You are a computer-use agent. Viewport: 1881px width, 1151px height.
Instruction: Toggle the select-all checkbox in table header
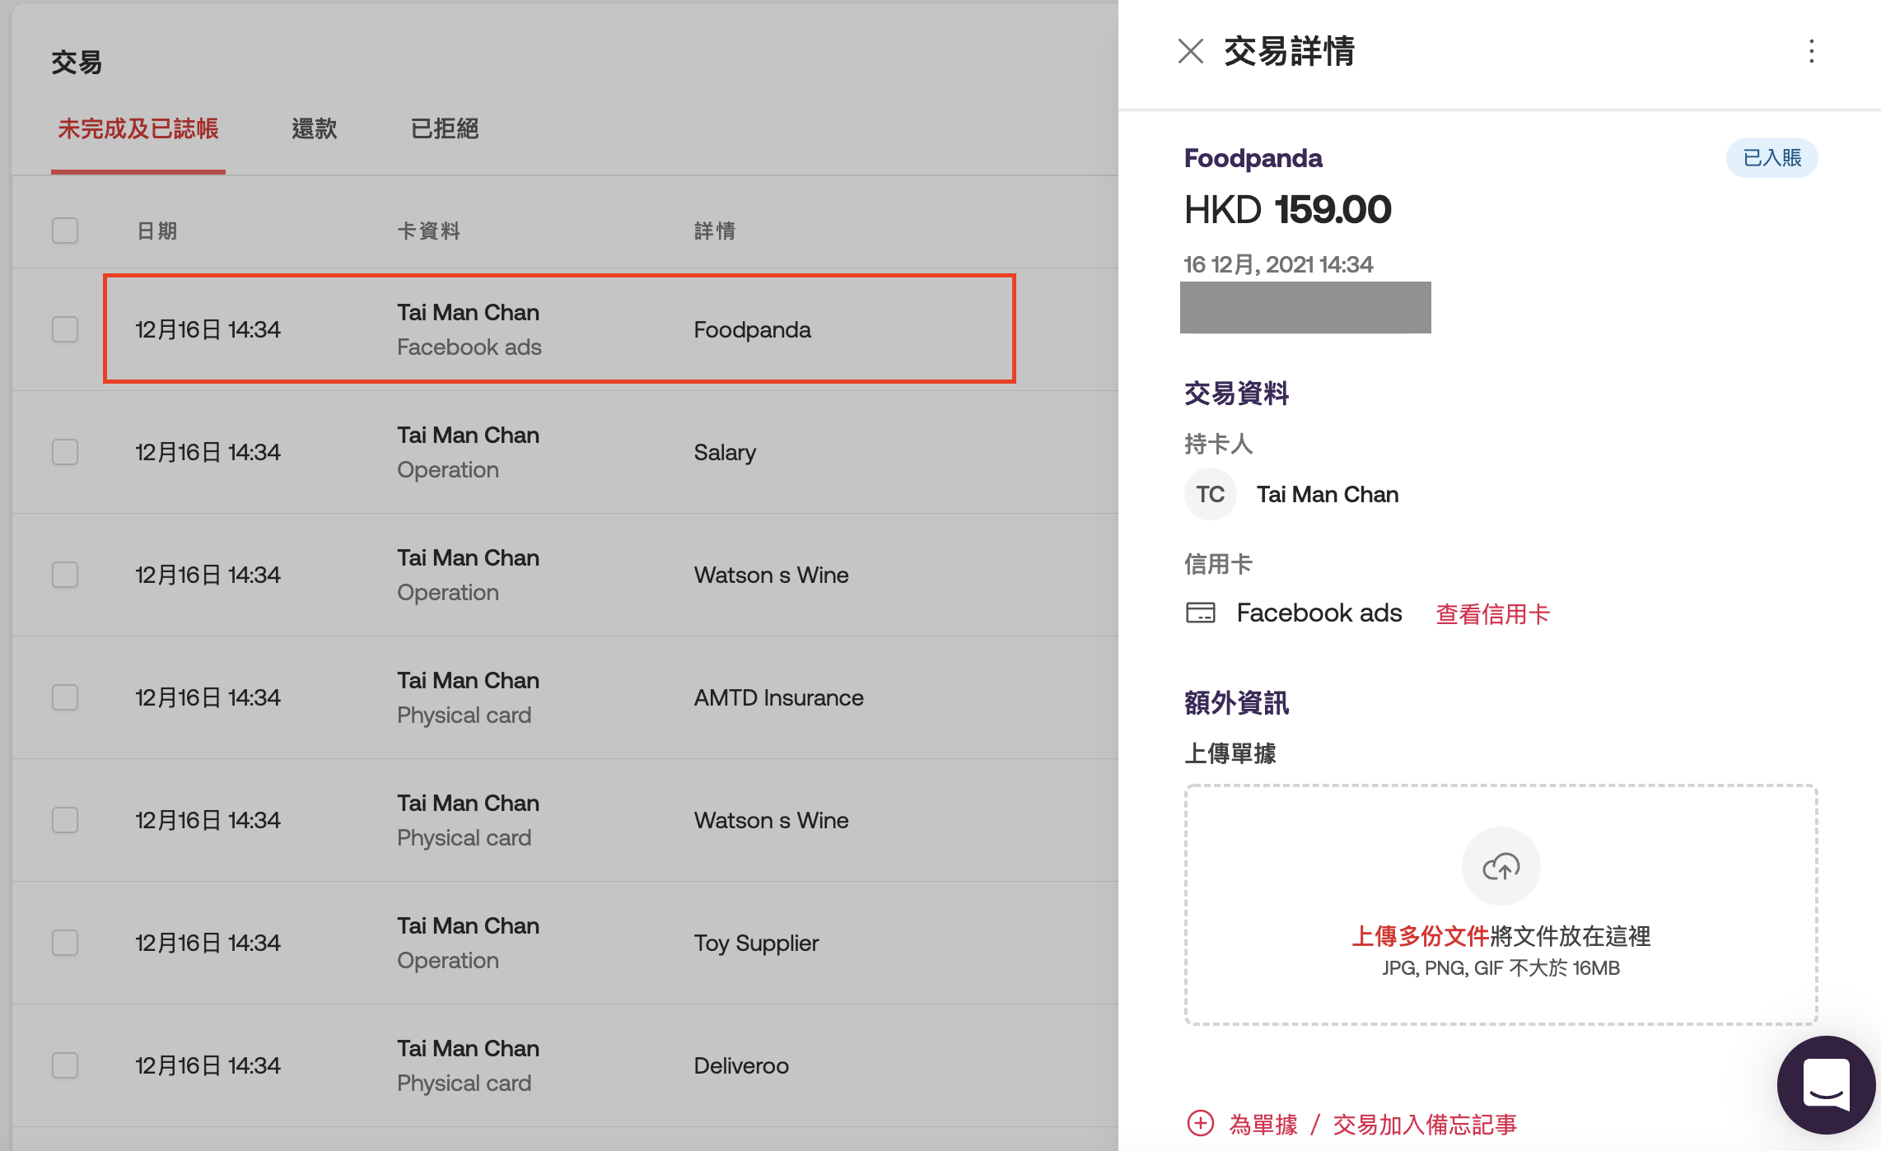(x=65, y=231)
